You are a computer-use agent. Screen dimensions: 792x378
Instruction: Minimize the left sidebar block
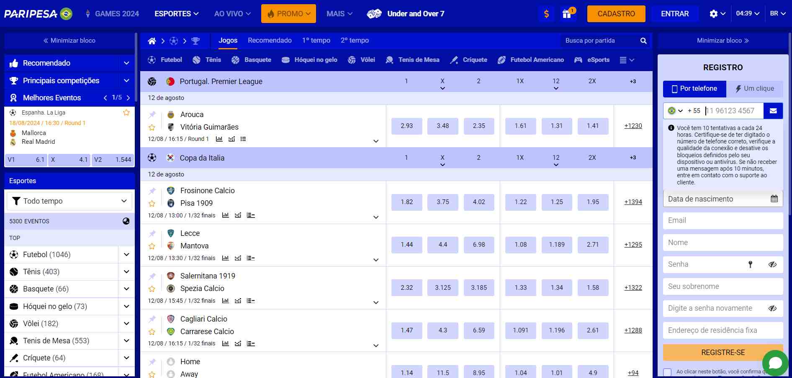pos(69,41)
